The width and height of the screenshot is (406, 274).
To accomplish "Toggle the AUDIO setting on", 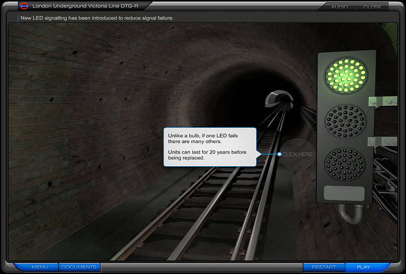I will pos(339,7).
